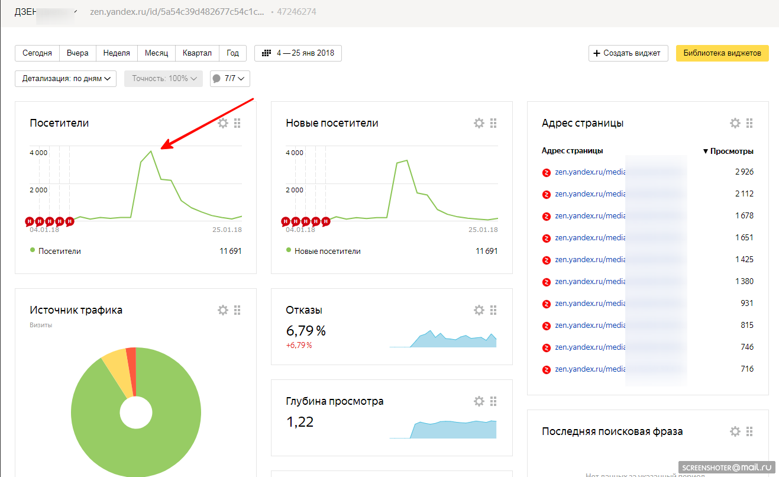The width and height of the screenshot is (779, 477).
Task: Open settings gear of Посетители widget
Action: pos(223,123)
